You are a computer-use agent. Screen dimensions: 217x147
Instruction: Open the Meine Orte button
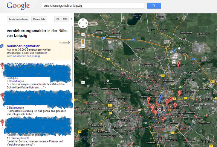pyautogui.click(x=39, y=19)
